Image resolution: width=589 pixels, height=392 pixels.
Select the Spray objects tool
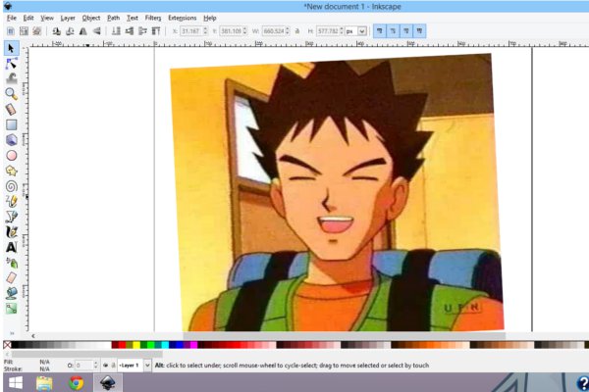pos(11,263)
